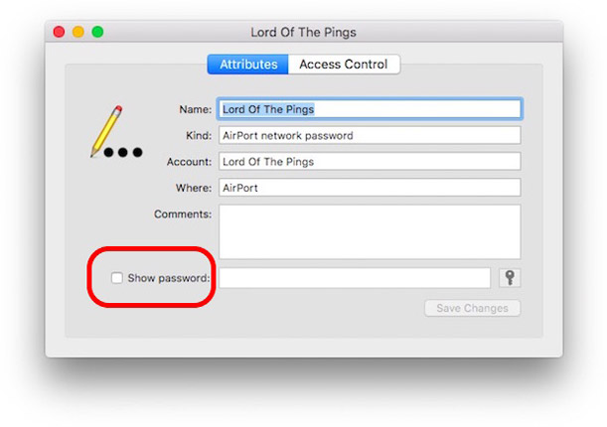607x427 pixels.
Task: Click the Save Changes button
Action: pos(472,308)
